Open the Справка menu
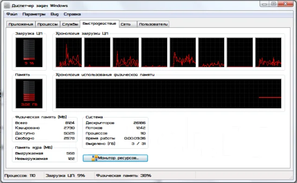297x183 pixels. point(72,14)
